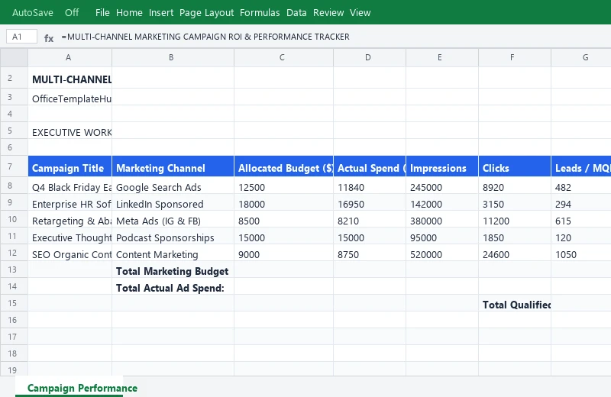Select column D header
This screenshot has width=611, height=397.
(370, 58)
